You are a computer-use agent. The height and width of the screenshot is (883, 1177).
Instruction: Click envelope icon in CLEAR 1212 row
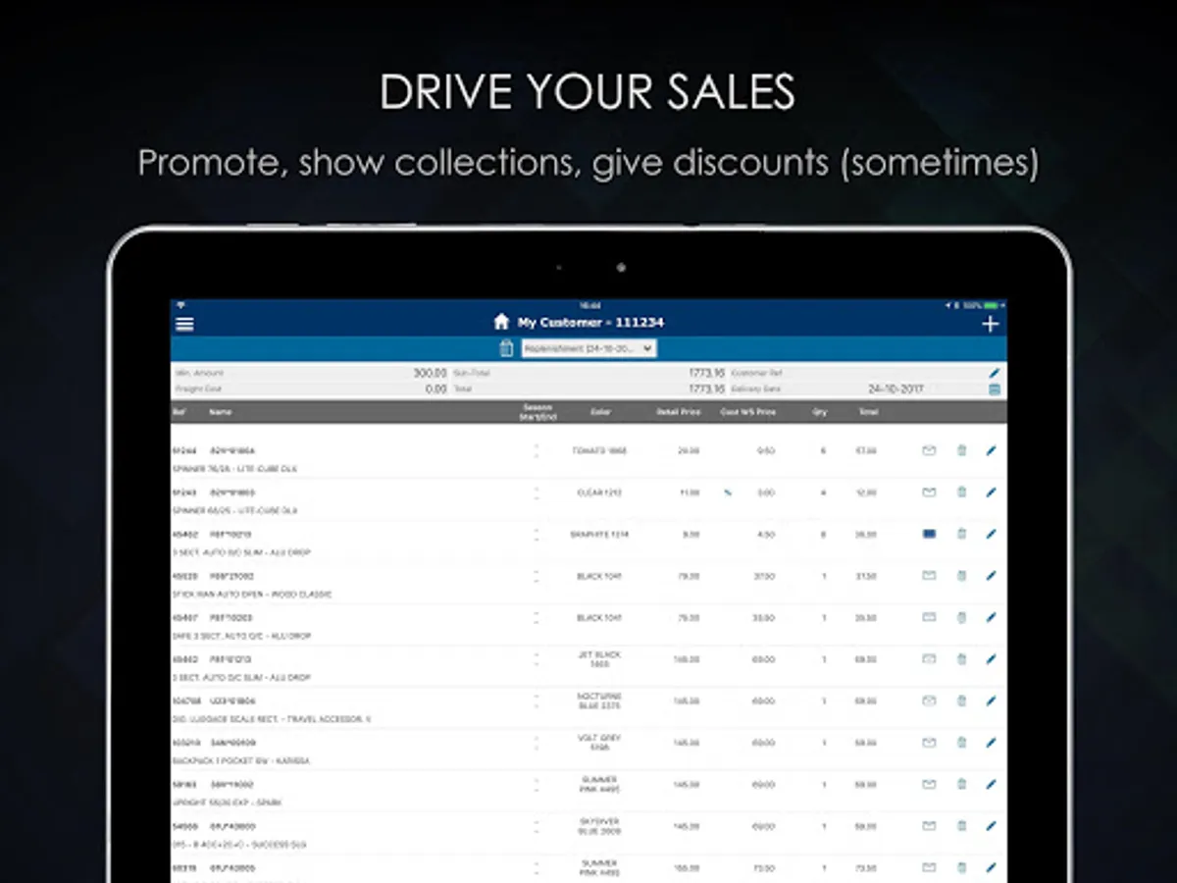click(x=929, y=493)
